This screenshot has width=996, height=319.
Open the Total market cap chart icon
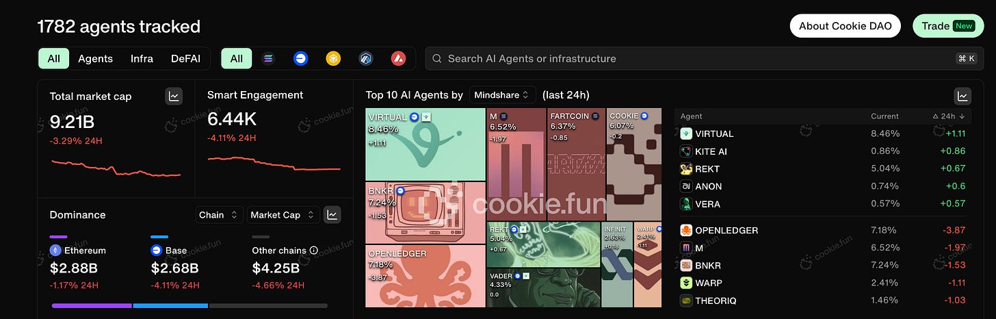pyautogui.click(x=174, y=97)
